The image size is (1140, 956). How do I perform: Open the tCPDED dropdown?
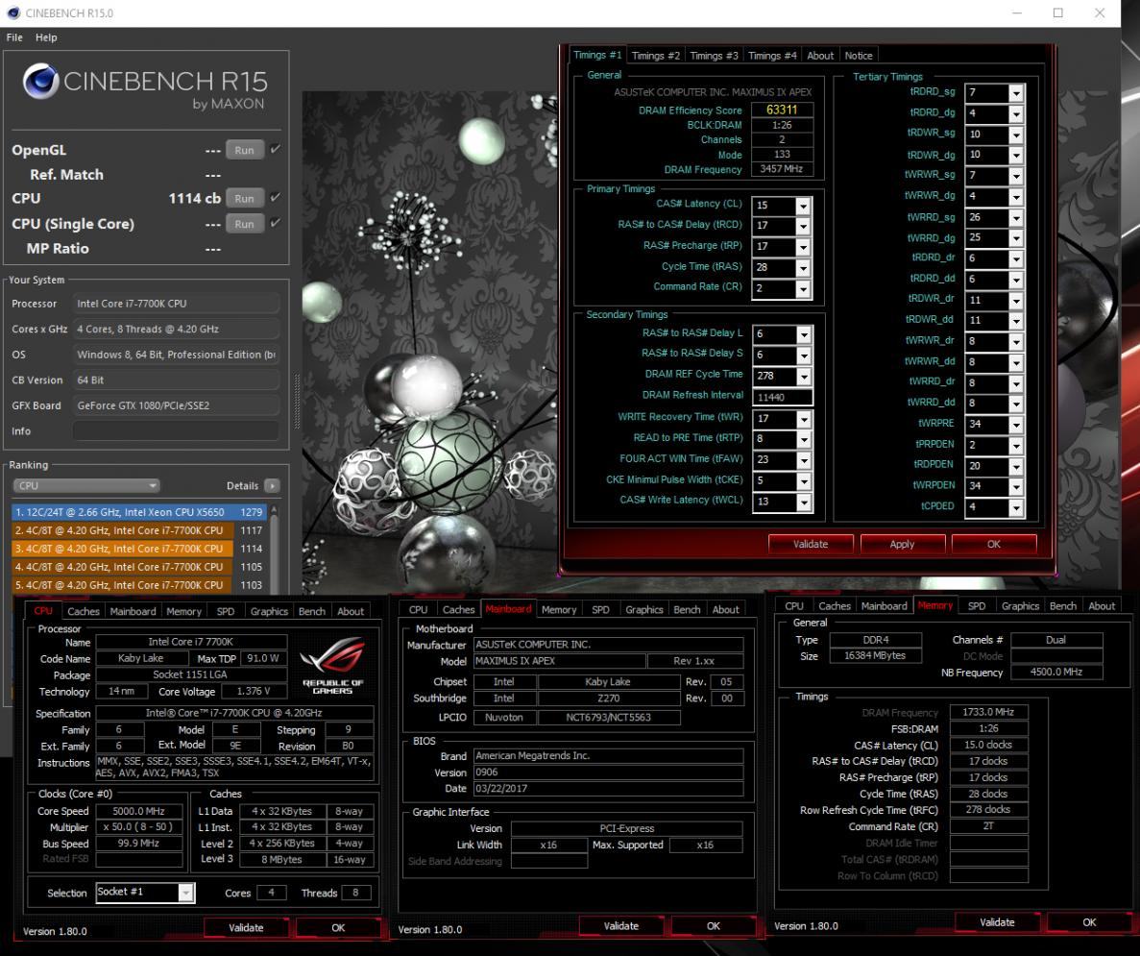tap(1016, 507)
